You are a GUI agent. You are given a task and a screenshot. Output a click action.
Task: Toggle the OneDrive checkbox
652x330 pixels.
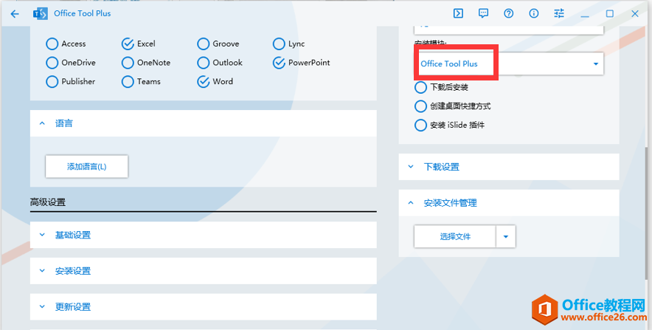pos(52,63)
